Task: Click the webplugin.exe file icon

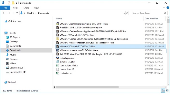Action: pos(58,58)
